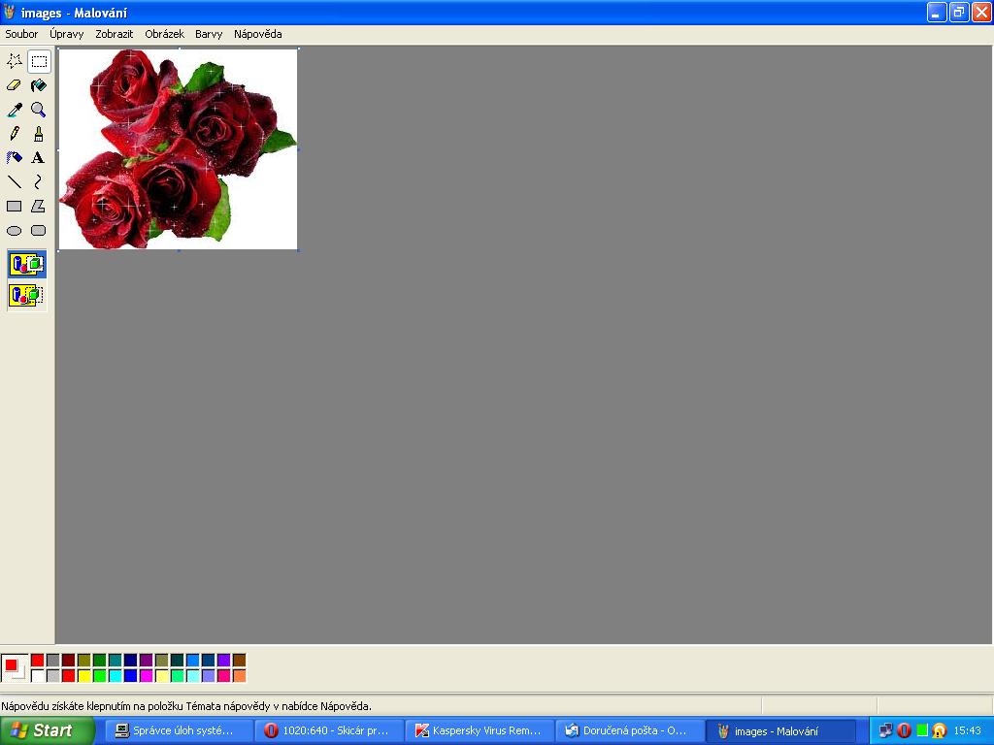Choose the Polygon shape tool
994x745 pixels.
[39, 206]
